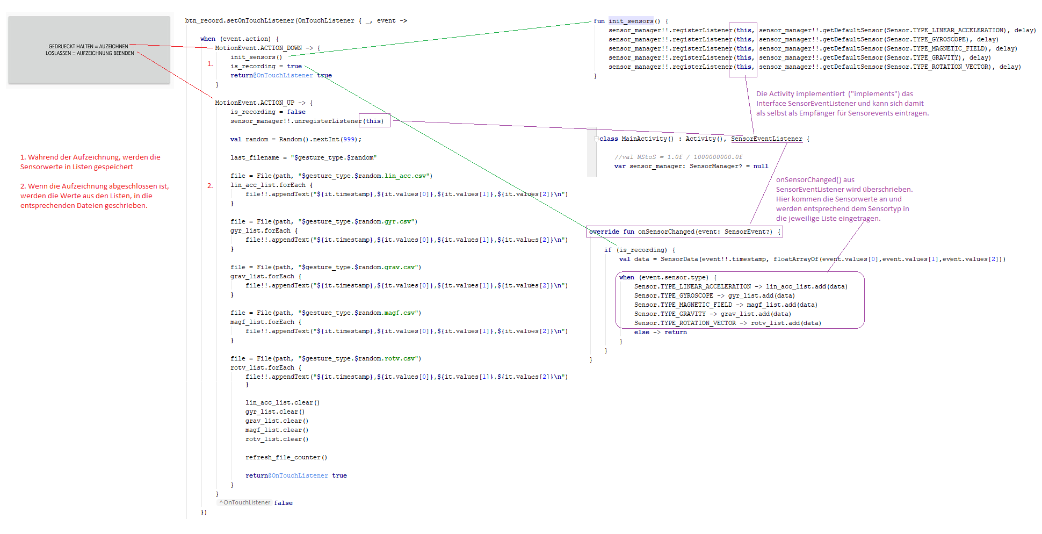Click the File line ending magf.csv
The height and width of the screenshot is (534, 1042).
(x=326, y=313)
